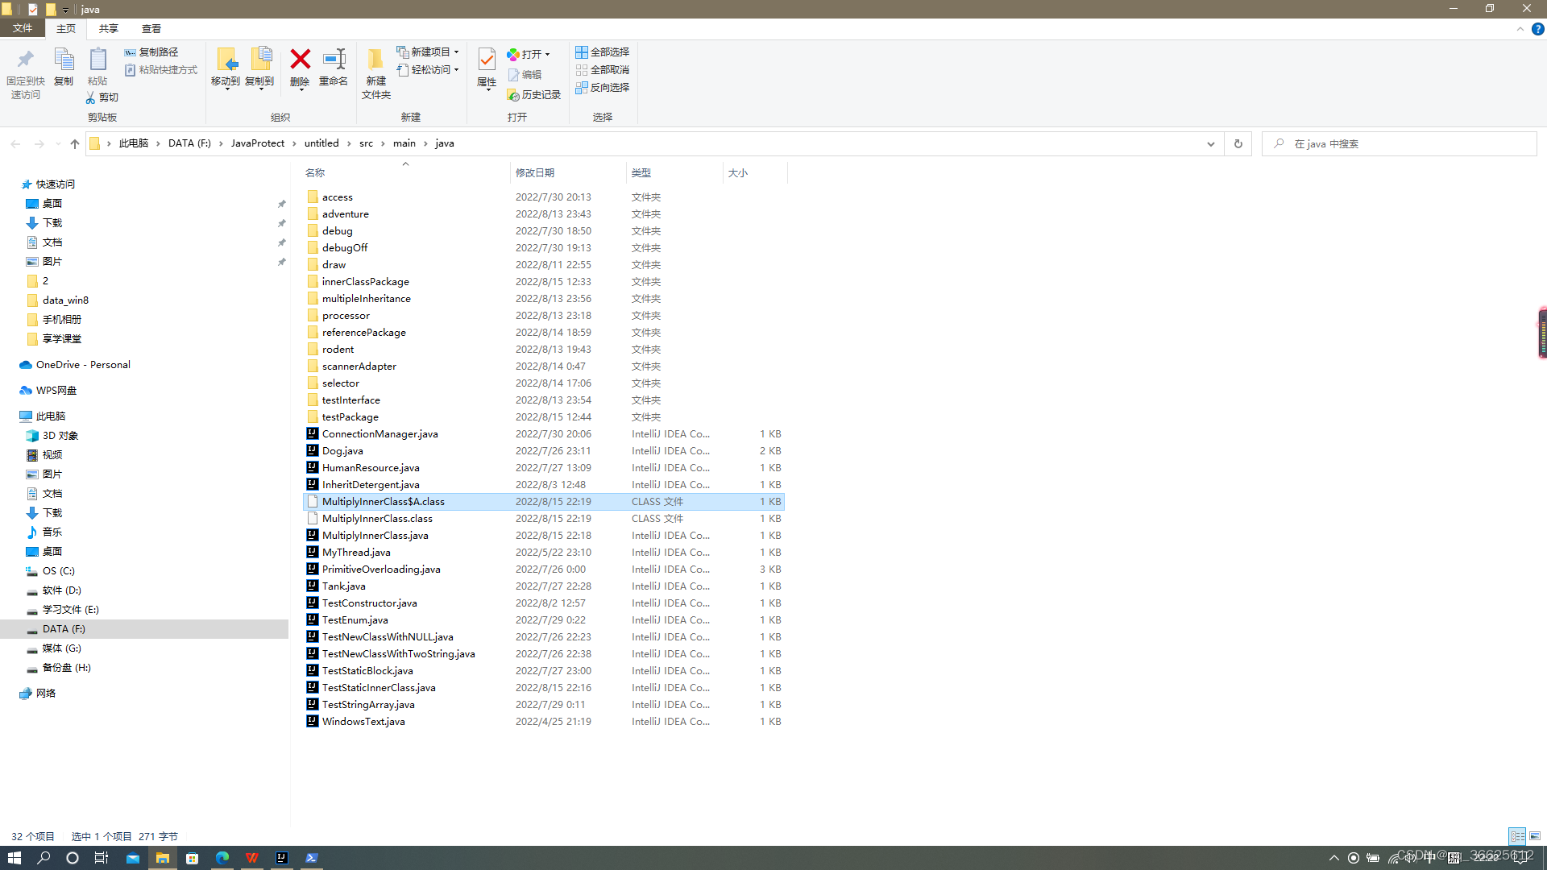Select WindowsText.java file
The height and width of the screenshot is (870, 1547).
tap(363, 722)
